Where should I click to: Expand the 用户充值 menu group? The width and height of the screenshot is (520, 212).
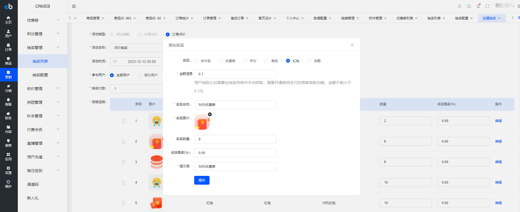coord(43,157)
